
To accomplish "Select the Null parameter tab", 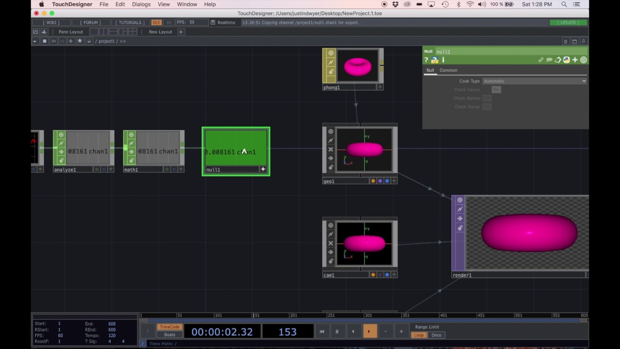I will pyautogui.click(x=430, y=70).
